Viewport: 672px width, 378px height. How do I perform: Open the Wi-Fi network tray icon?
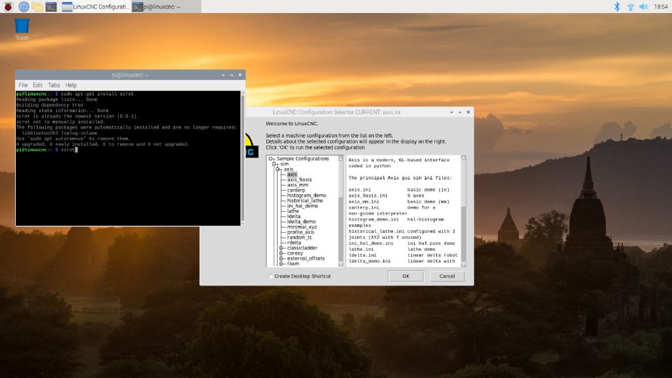[630, 7]
